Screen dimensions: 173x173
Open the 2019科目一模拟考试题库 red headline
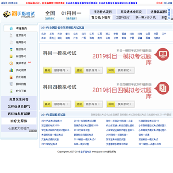click(122, 59)
